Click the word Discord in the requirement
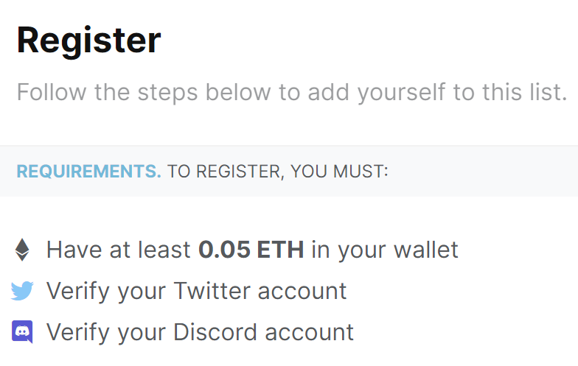 [x=215, y=331]
